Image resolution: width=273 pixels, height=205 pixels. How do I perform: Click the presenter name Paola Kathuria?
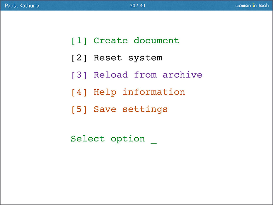tap(22, 6)
